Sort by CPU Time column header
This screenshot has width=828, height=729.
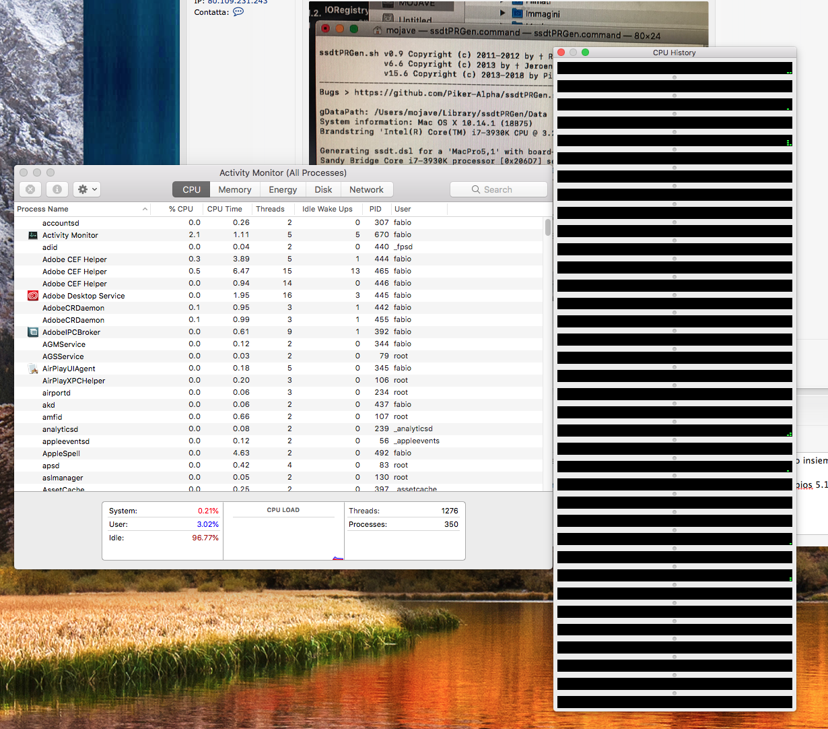coord(228,209)
